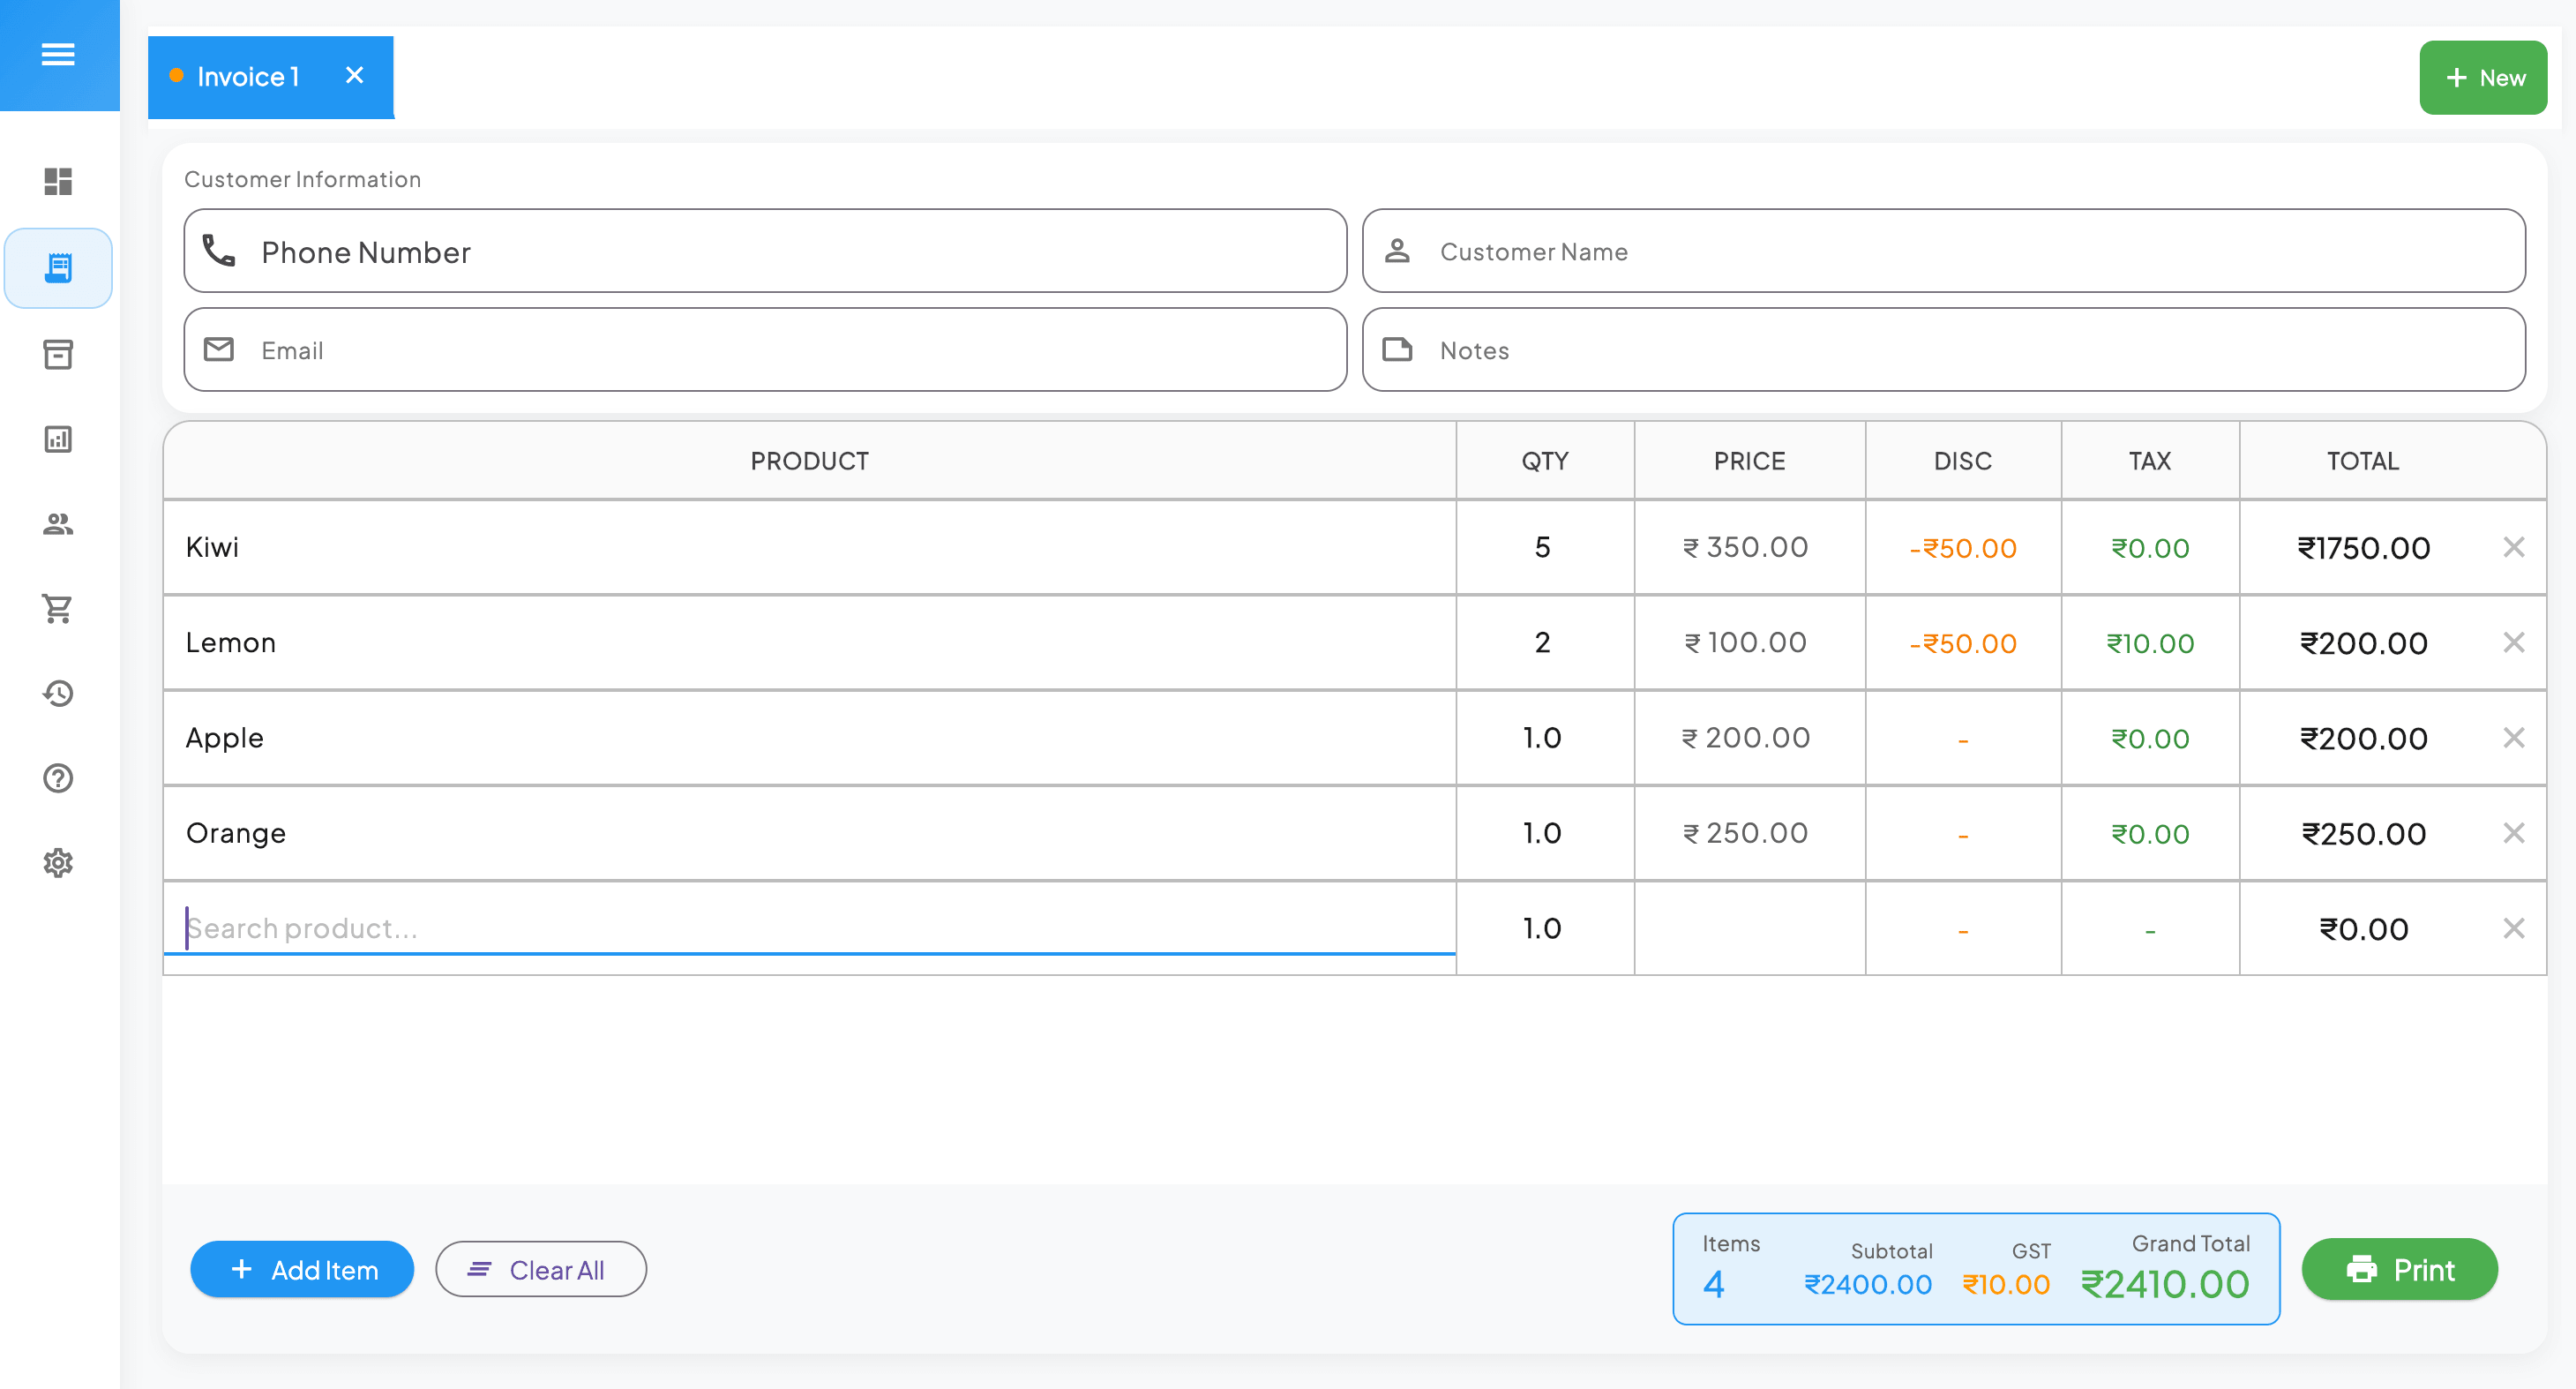Open the Dashboard panel from the sidebar
The image size is (2576, 1389).
[x=58, y=181]
